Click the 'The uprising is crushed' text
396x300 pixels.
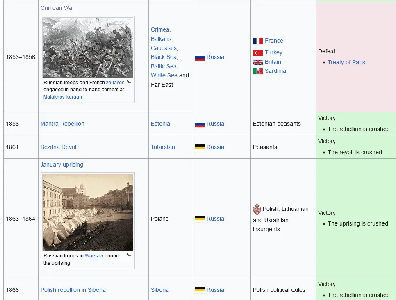tap(357, 223)
